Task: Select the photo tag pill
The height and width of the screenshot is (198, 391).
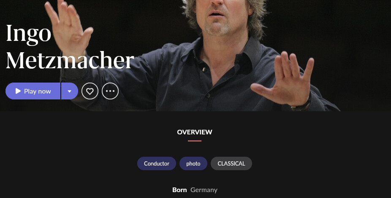Action: [x=193, y=163]
